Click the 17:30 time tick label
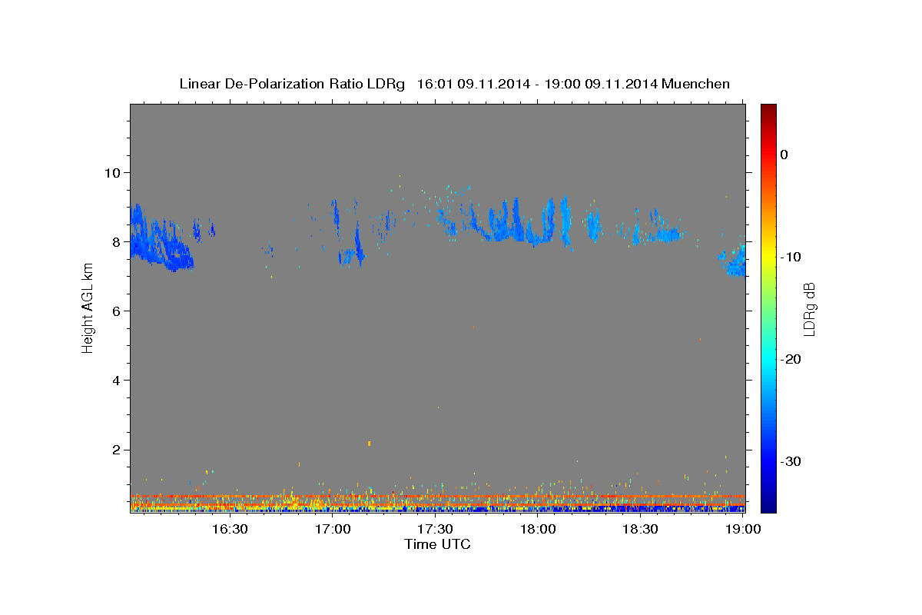 [435, 529]
